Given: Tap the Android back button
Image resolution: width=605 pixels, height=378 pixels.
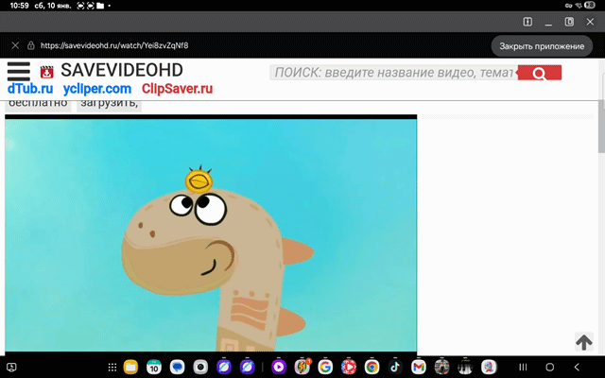Looking at the screenshot, I should (577, 367).
